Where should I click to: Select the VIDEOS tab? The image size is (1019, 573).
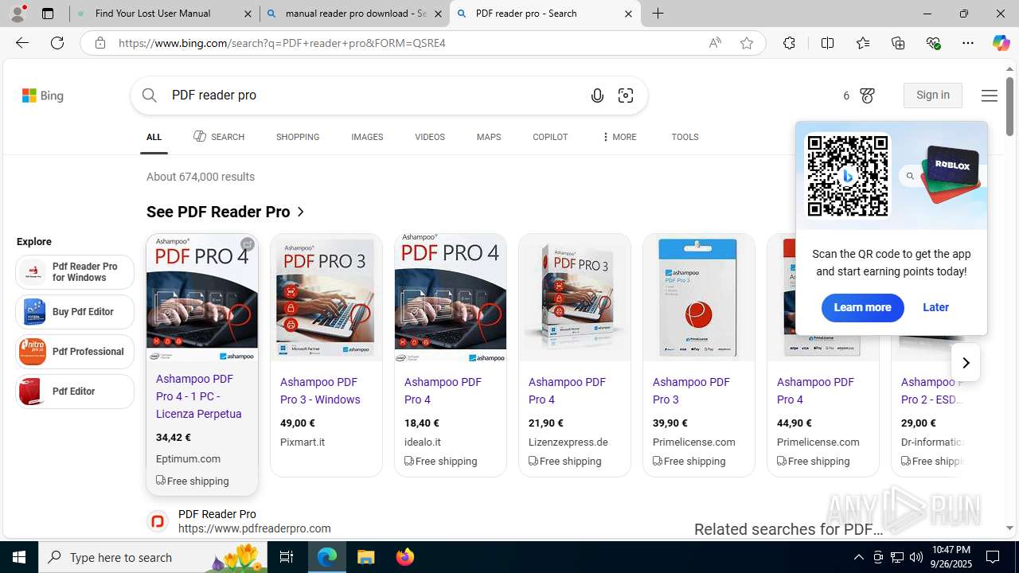coord(430,137)
